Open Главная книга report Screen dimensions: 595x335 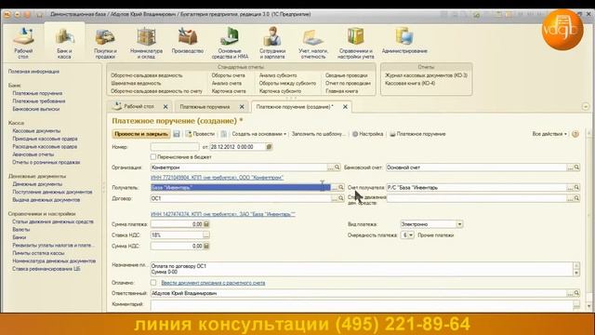click(341, 91)
